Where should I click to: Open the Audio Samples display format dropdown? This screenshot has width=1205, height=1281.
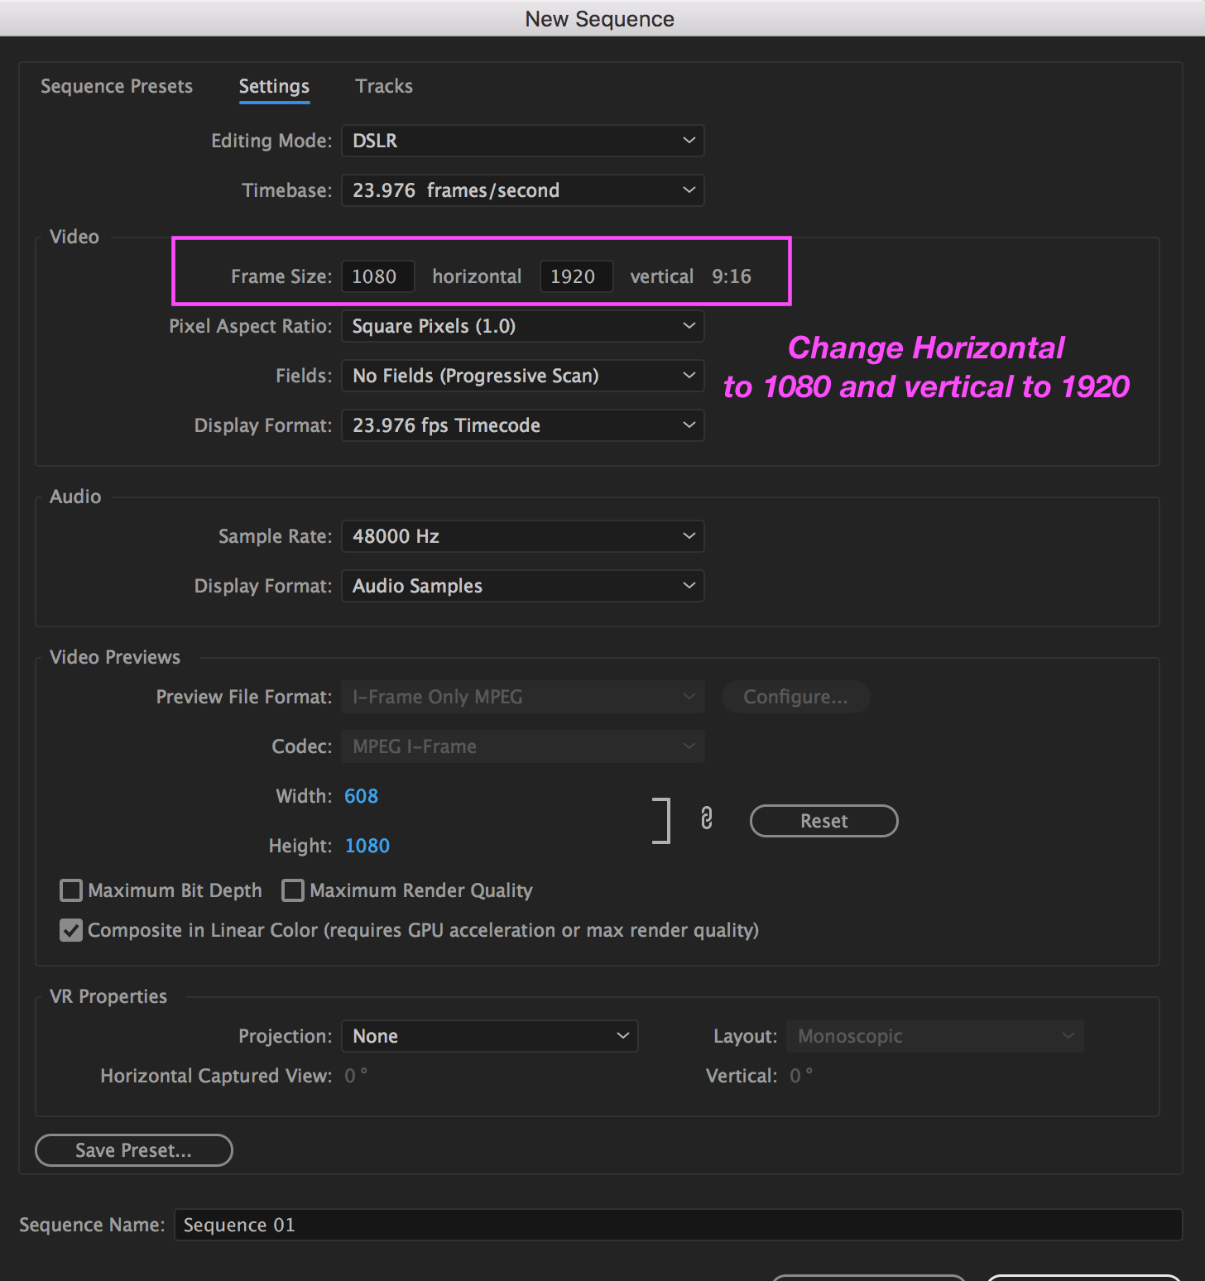522,586
